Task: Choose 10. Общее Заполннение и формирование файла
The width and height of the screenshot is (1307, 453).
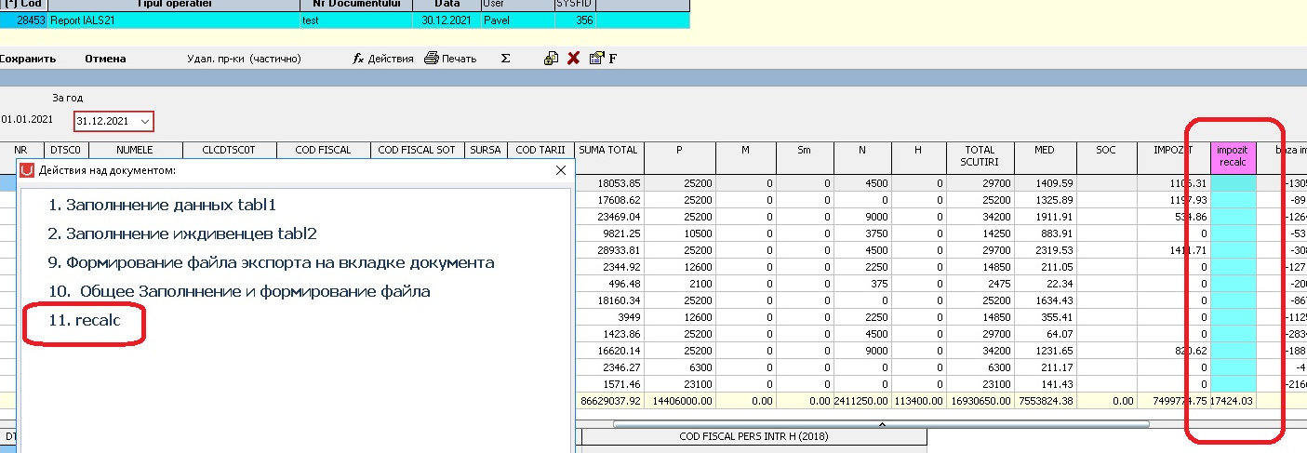Action: (x=239, y=291)
